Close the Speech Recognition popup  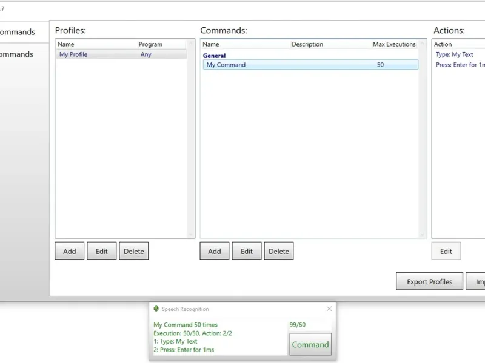pos(329,309)
